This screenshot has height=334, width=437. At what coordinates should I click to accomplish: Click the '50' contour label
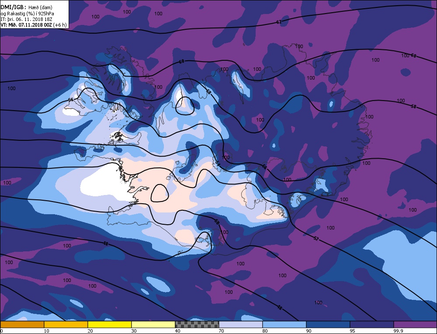217,222
